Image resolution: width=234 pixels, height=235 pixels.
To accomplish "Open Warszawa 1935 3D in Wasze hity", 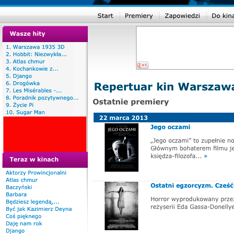I will coord(35,47).
